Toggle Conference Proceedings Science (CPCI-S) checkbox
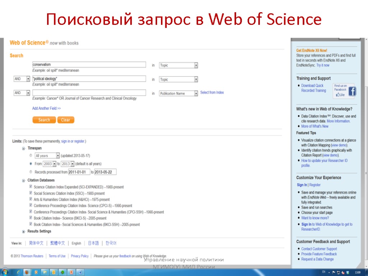The image size is (368, 276). [x=31, y=205]
